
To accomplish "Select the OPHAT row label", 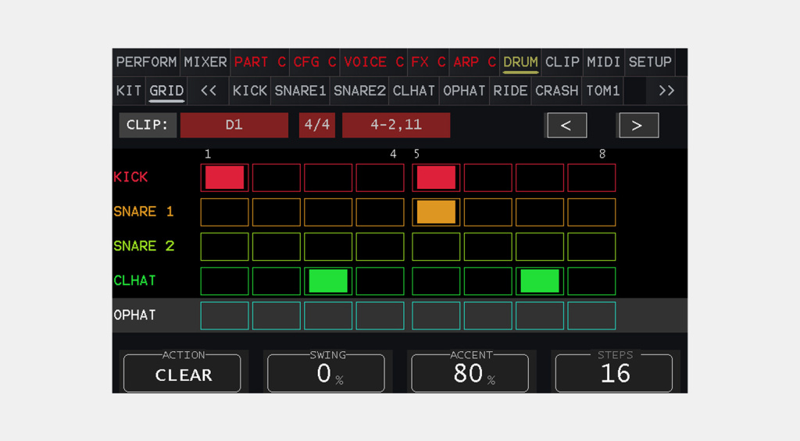I will 134,315.
